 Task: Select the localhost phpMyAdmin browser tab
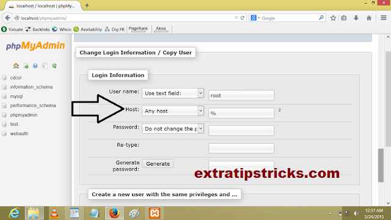click(x=43, y=5)
